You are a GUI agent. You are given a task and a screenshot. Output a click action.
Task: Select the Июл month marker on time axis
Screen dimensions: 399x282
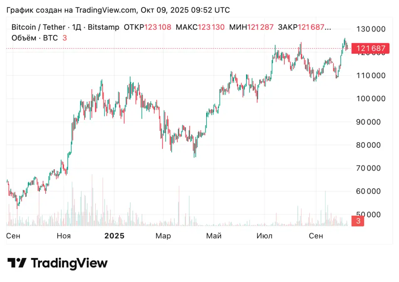(264, 236)
